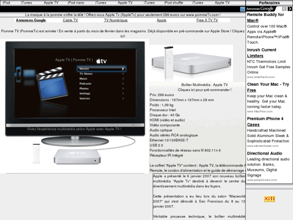The height and width of the screenshot is (220, 293).
Task: Open the first iTunes menu item
Action: 26,2
